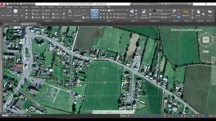Insert a Table
The width and height of the screenshot is (216, 121).
(86, 17)
